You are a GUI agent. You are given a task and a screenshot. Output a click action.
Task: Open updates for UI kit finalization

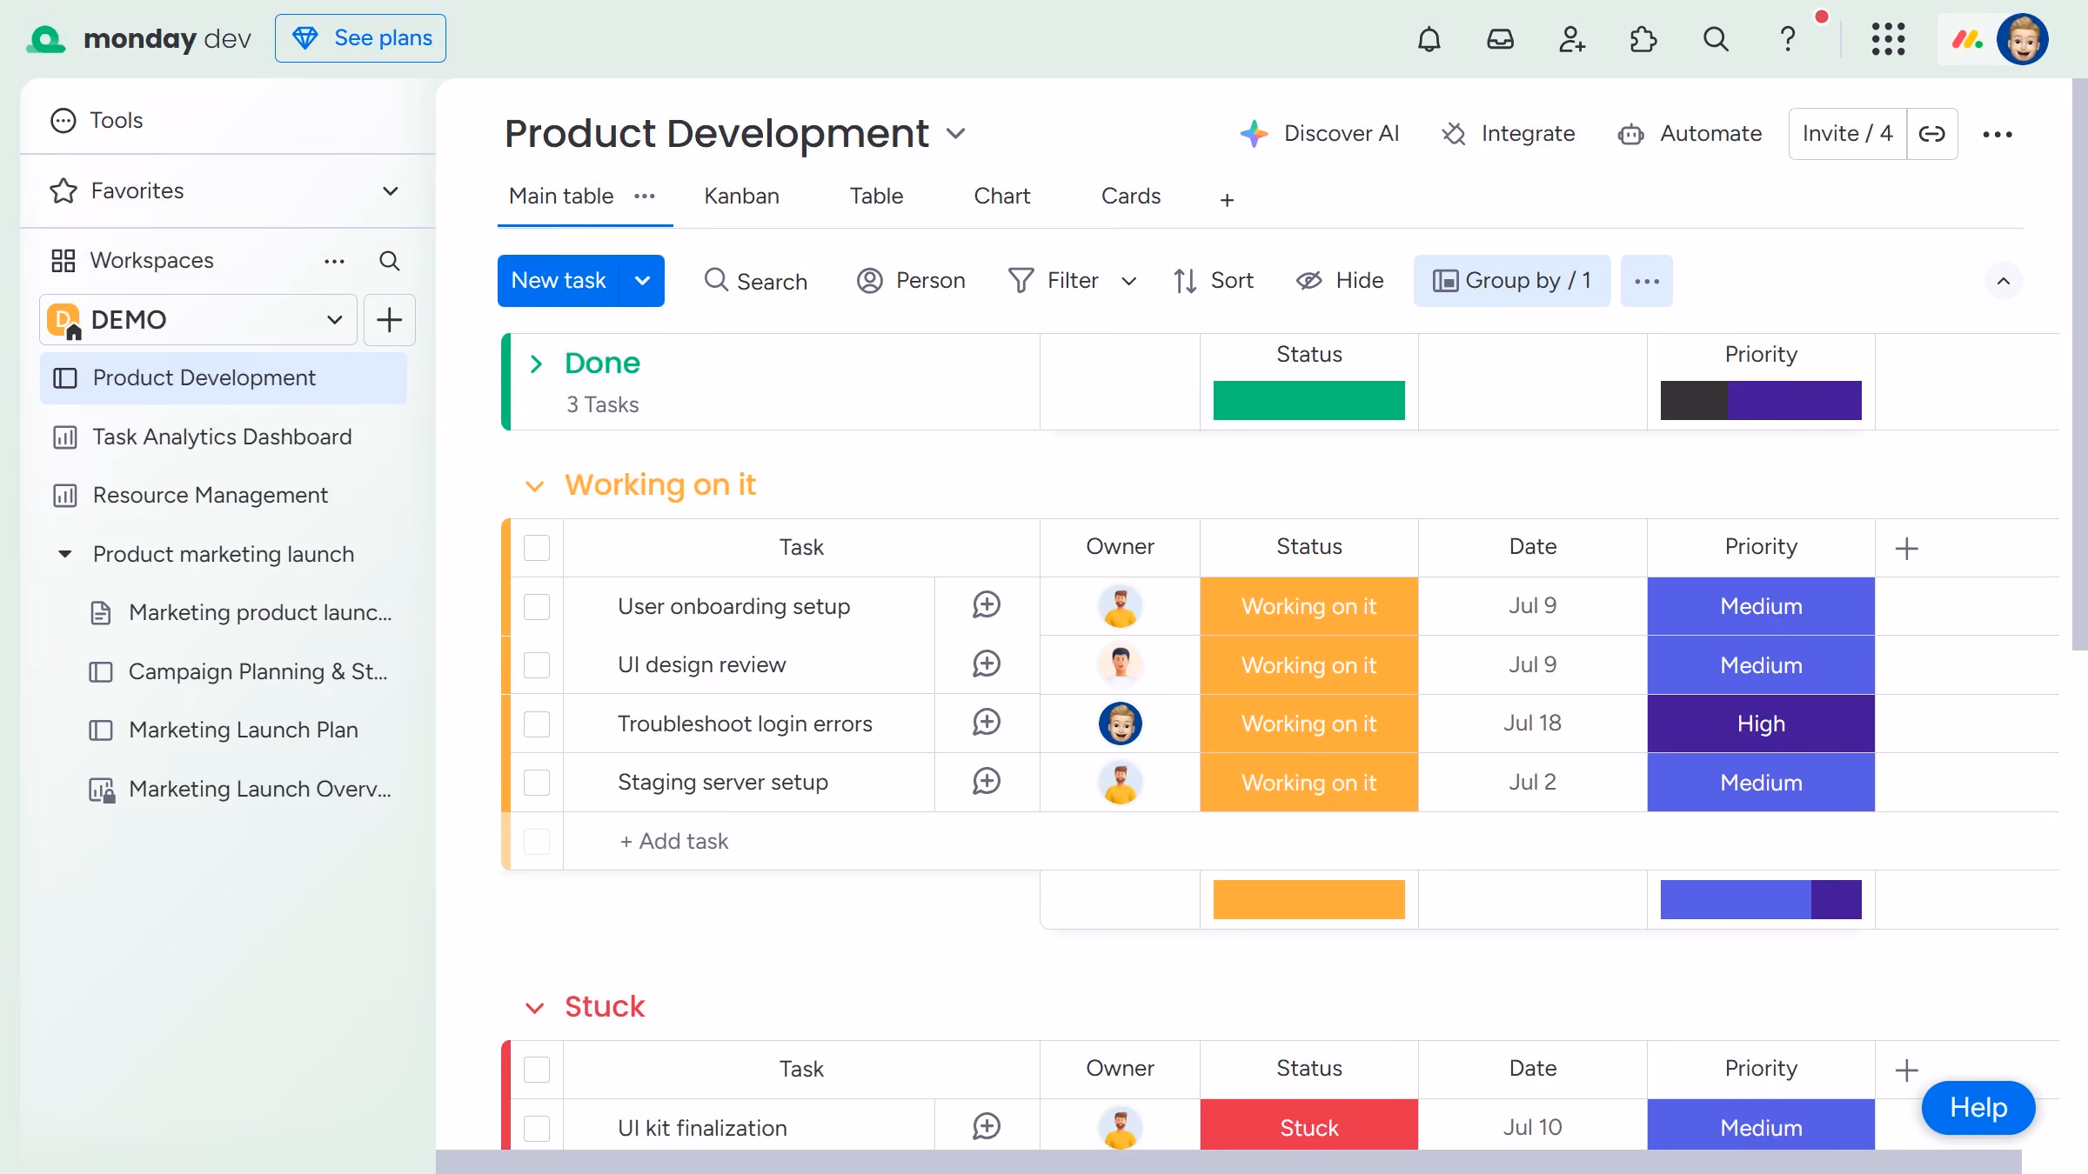pos(987,1127)
